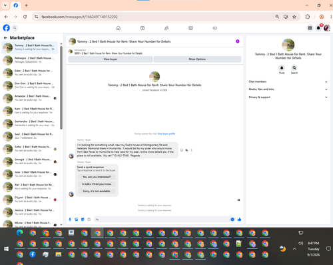Open the Amanda conversation

[30, 98]
